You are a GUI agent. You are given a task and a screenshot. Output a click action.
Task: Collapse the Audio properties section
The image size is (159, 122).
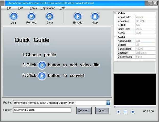[x=115, y=37]
